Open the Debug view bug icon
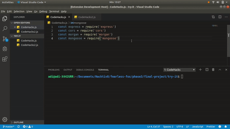The width and height of the screenshot is (230, 129). (5, 49)
